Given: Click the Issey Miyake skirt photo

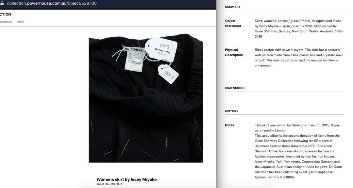Looking at the screenshot, I should pos(146,98).
